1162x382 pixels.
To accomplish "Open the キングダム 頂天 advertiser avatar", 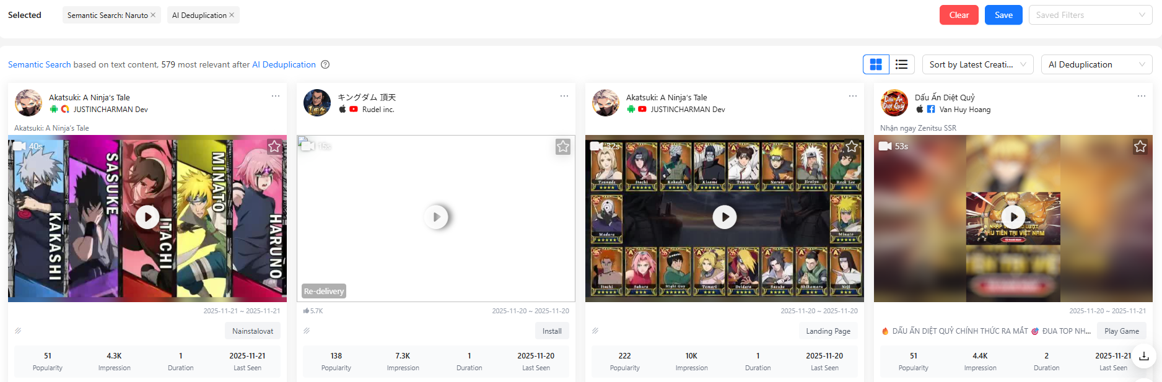I will pyautogui.click(x=317, y=103).
